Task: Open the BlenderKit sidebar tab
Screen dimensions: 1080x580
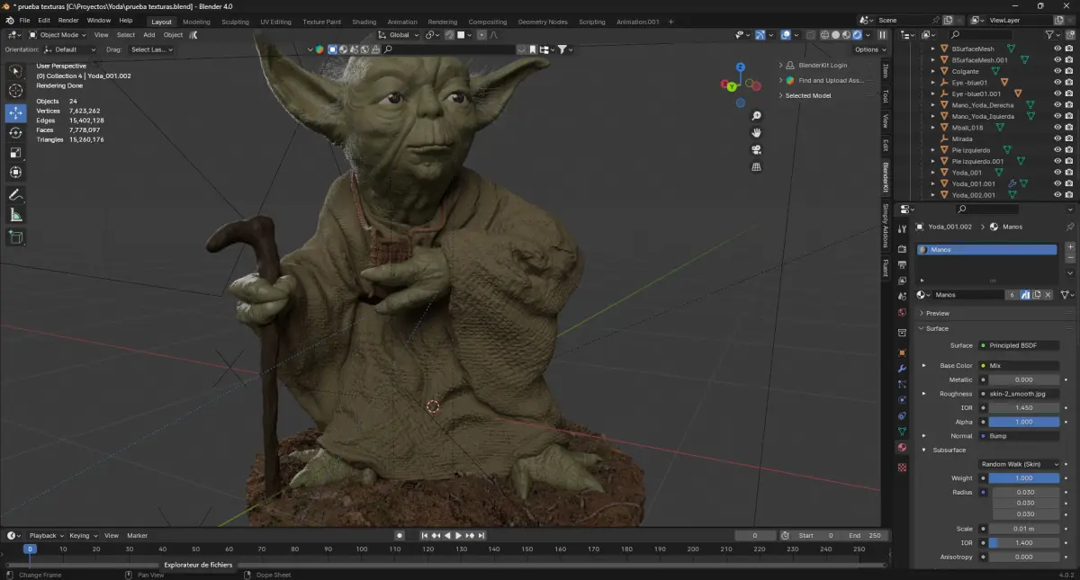Action: (x=886, y=178)
